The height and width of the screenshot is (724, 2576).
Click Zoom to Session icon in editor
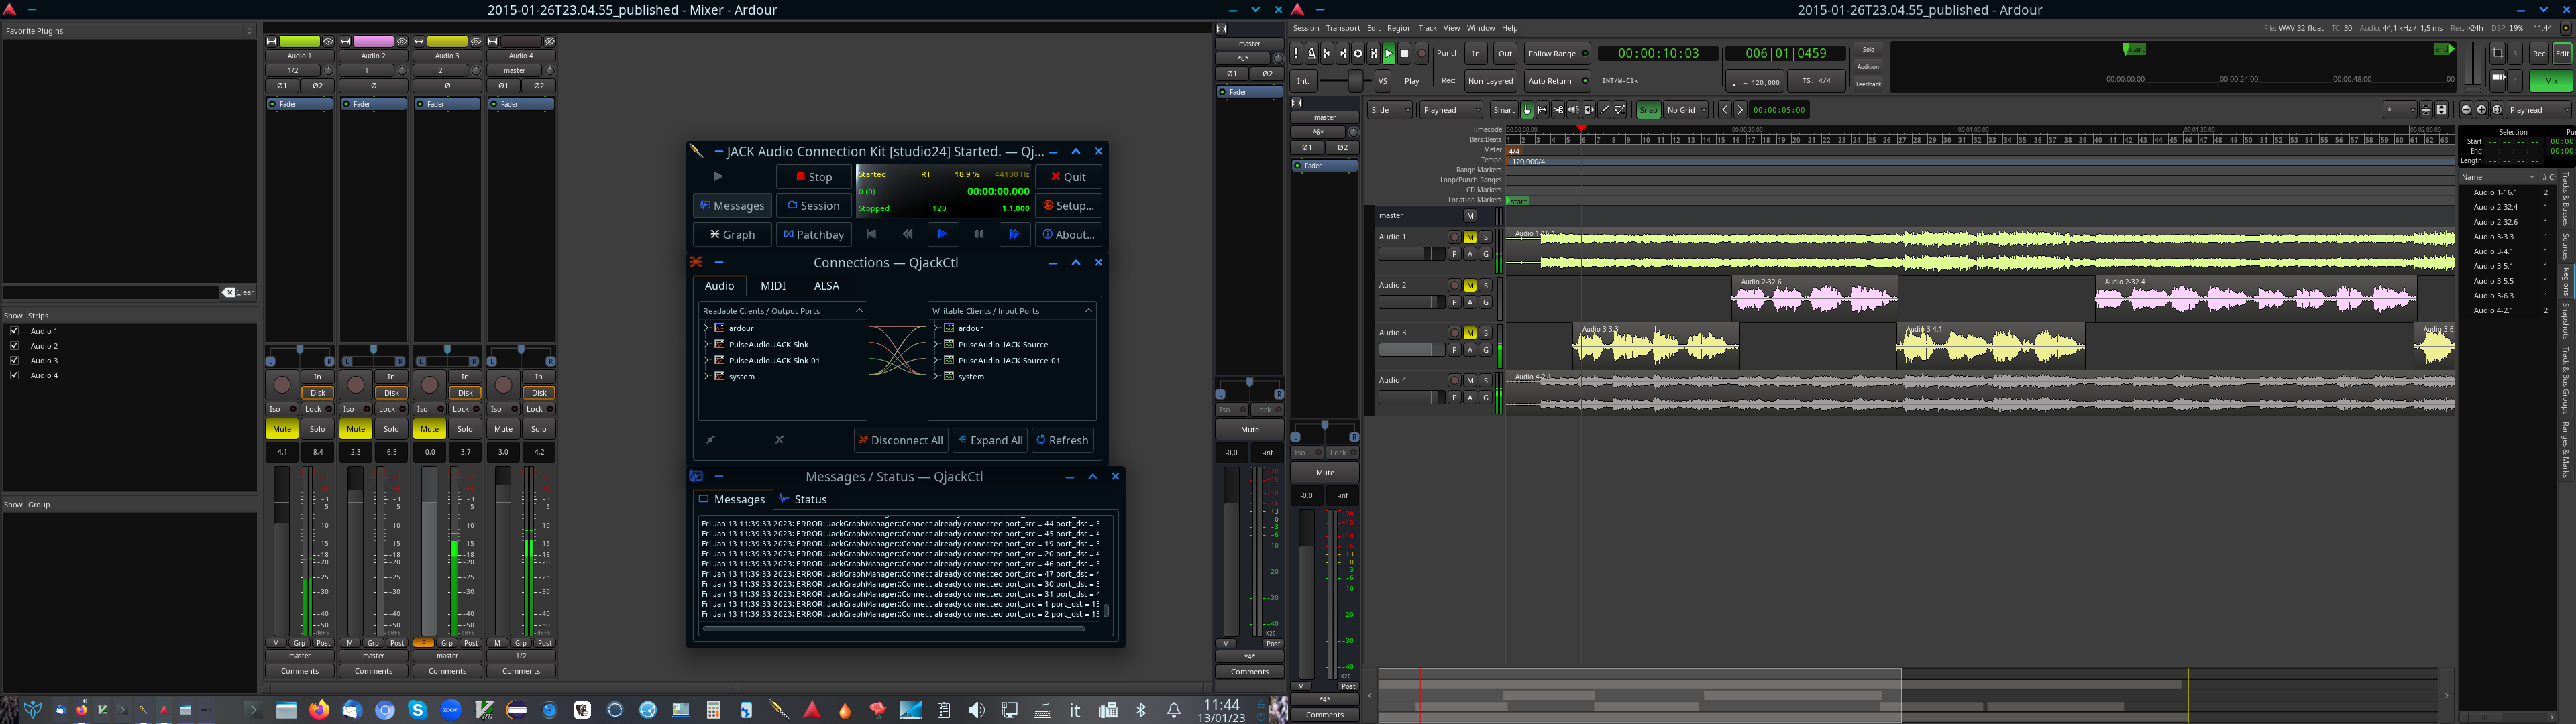[x=2497, y=110]
